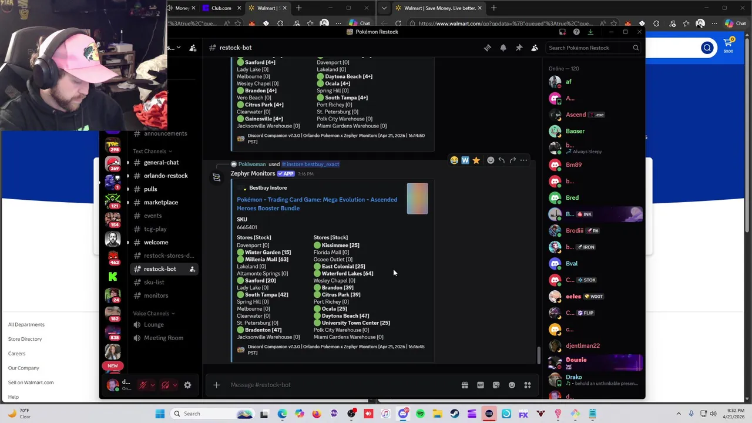
Task: React with the W emoji on message
Action: tap(465, 160)
